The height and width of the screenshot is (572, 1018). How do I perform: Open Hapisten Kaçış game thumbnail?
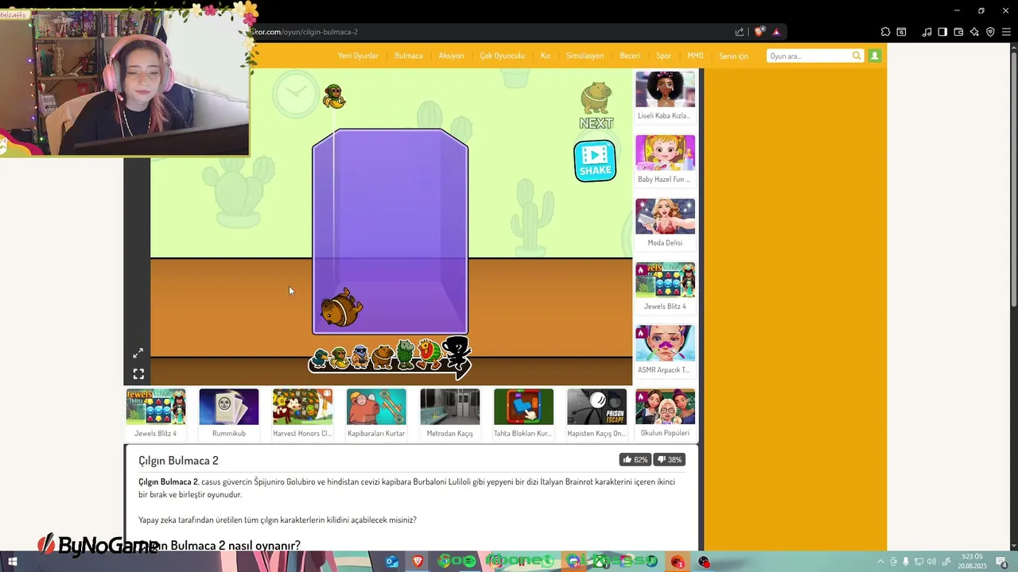(x=596, y=407)
